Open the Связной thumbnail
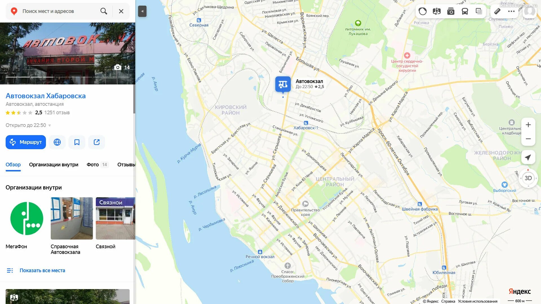This screenshot has width=541, height=304. click(116, 218)
